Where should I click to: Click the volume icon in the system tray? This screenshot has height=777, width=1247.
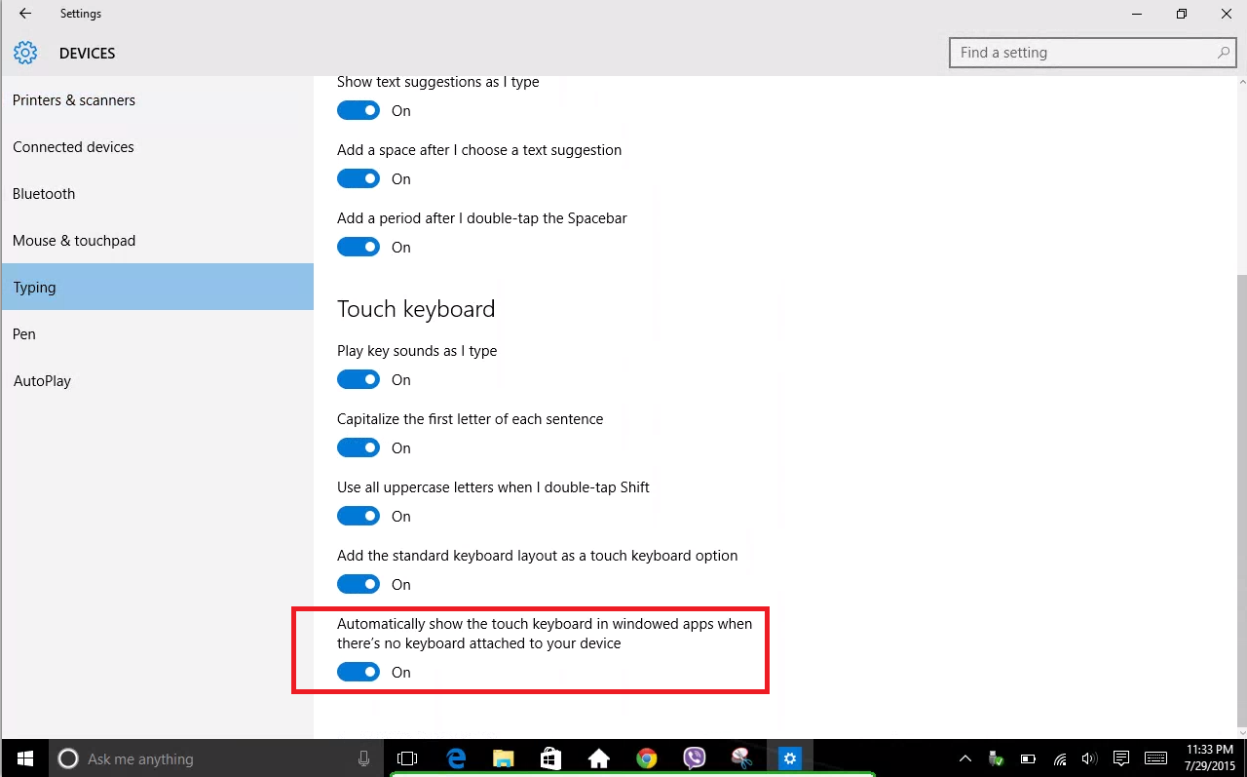click(1088, 758)
